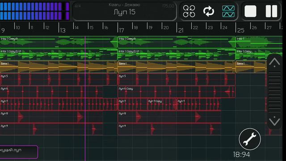286x161 pixels.
Task: Open the Луп 15 title display
Action: point(124,12)
